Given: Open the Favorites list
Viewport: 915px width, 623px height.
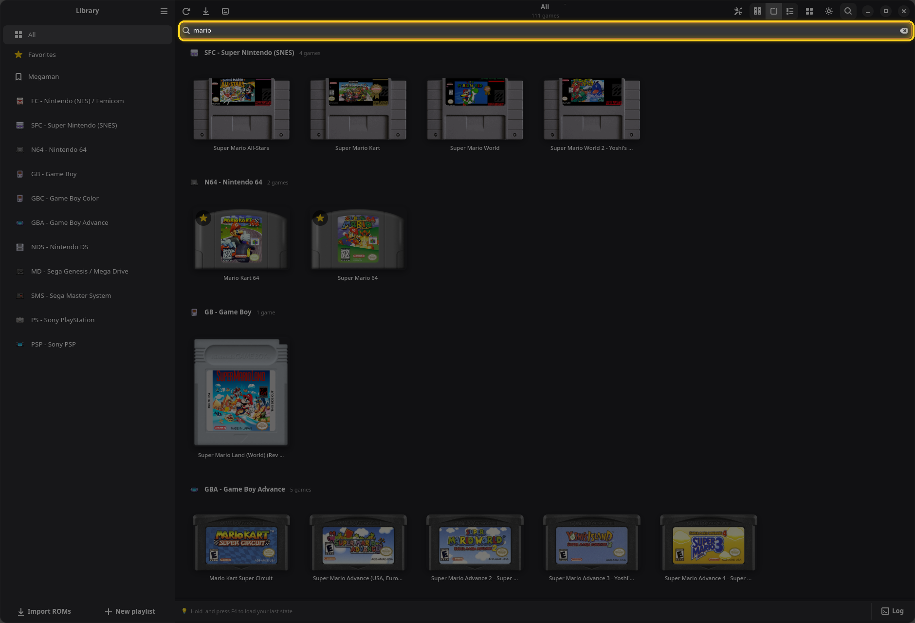Looking at the screenshot, I should click(x=88, y=55).
